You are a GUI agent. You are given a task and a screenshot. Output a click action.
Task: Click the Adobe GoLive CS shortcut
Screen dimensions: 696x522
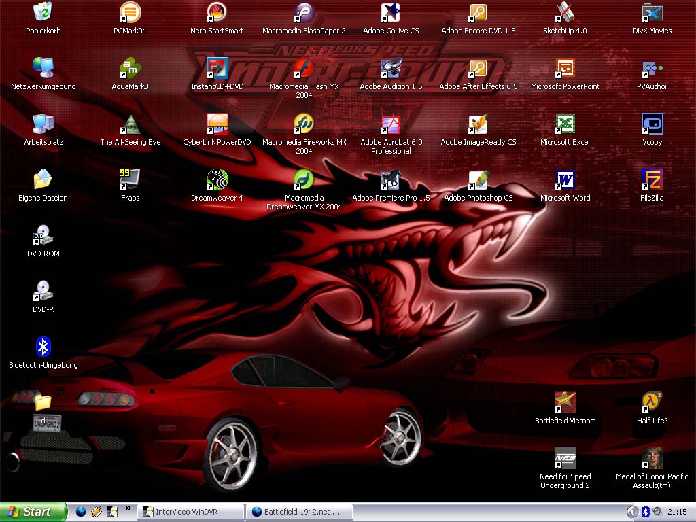(391, 12)
